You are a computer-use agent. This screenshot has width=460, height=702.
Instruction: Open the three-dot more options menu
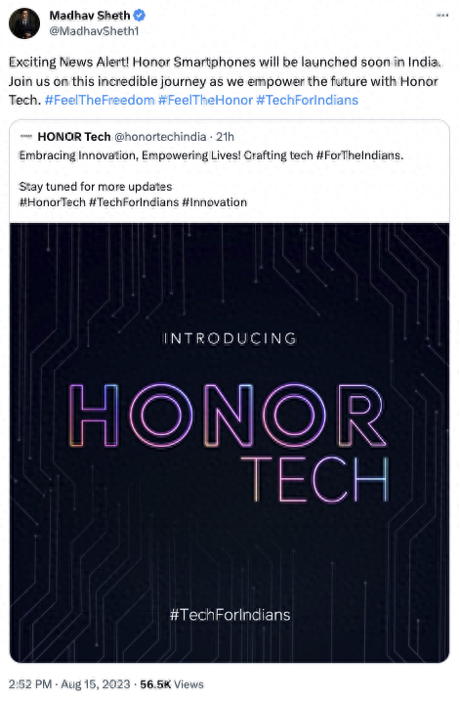pyautogui.click(x=442, y=16)
